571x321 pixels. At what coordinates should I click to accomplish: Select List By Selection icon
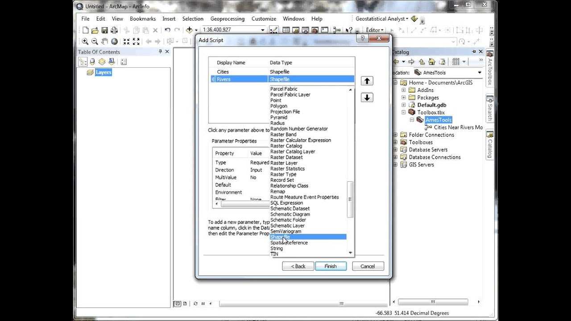112,62
